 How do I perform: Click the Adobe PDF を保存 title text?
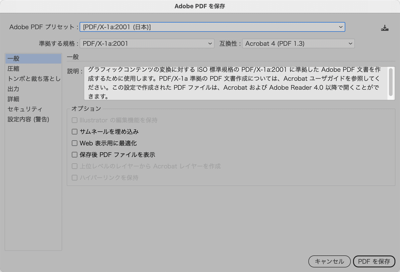point(200,6)
